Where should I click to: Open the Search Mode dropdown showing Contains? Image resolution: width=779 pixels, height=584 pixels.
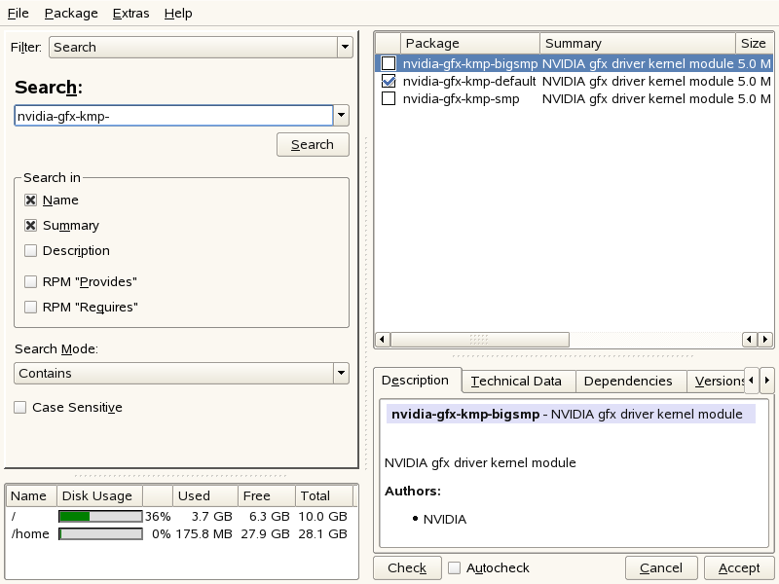(x=181, y=374)
